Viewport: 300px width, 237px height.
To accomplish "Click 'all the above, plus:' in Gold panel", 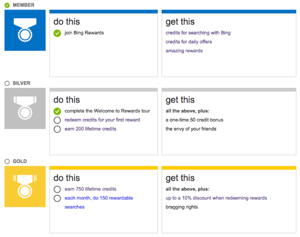I will (188, 189).
